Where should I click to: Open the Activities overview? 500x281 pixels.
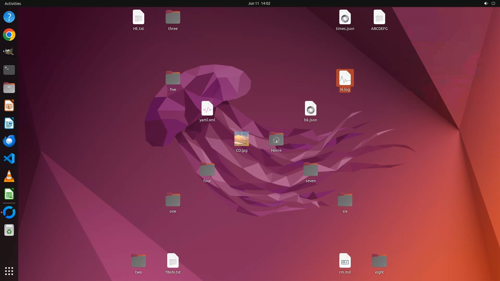(x=13, y=3)
